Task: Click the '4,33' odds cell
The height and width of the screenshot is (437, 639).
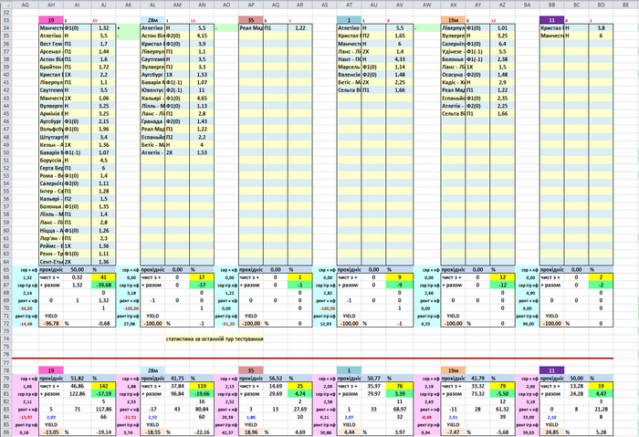Action: tap(400, 59)
